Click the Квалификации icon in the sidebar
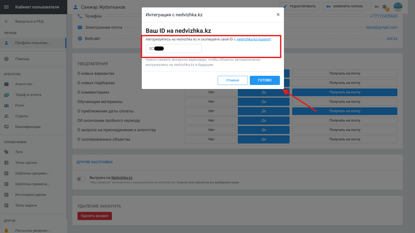The image size is (415, 233). [6, 127]
